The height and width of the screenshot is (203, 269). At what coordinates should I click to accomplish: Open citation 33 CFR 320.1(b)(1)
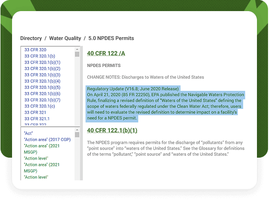pos(42,62)
